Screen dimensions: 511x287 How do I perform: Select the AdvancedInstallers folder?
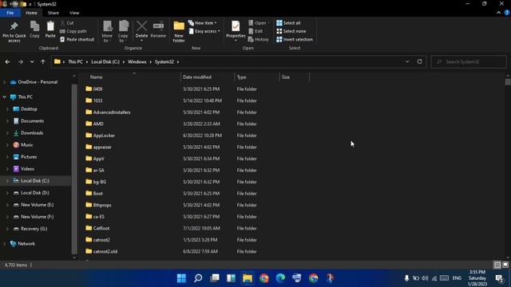[112, 112]
